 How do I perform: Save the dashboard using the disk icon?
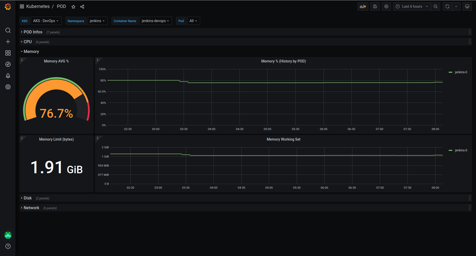click(375, 6)
